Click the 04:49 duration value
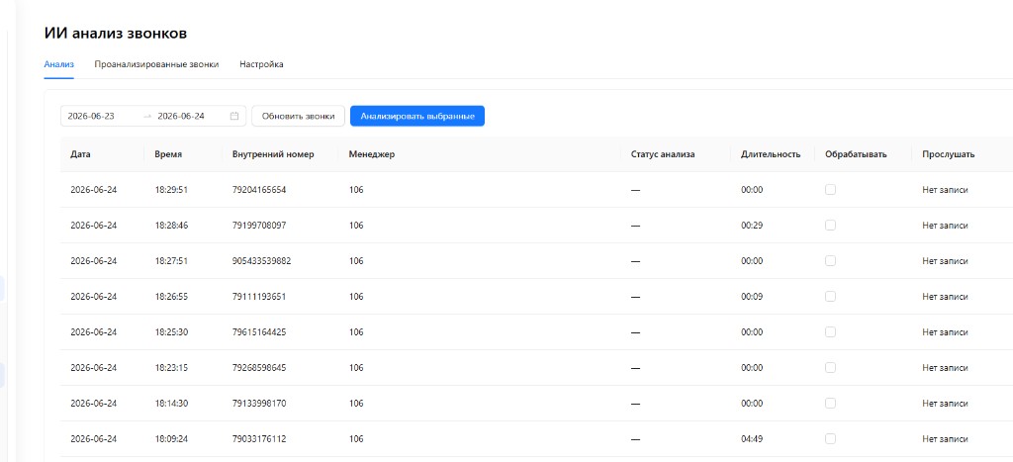Screen dimensions: 1013x462 point(752,438)
